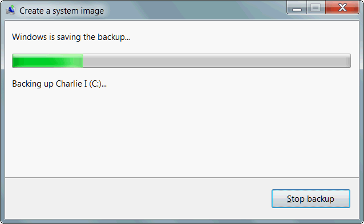Select the 'Create a system image' title text
364x224 pixels.
coord(62,11)
